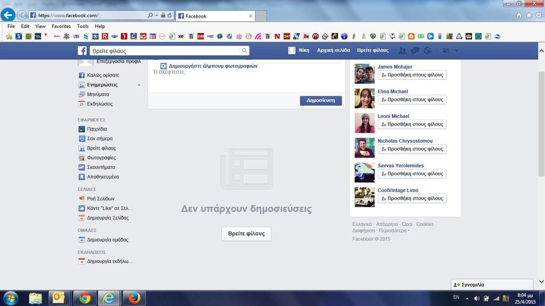Click the volume speaker icon in system tray

point(477,299)
